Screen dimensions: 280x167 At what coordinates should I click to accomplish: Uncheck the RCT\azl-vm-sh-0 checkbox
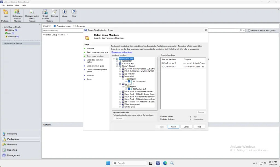[x=129, y=81]
